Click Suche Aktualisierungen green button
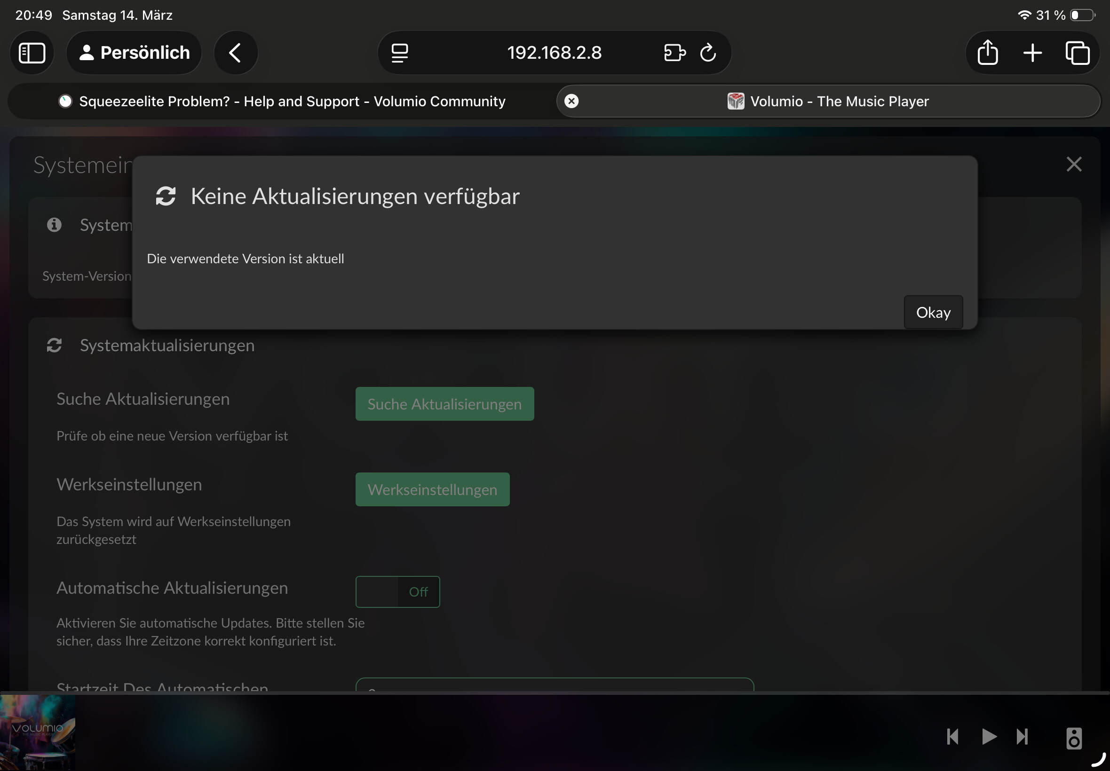 444,404
